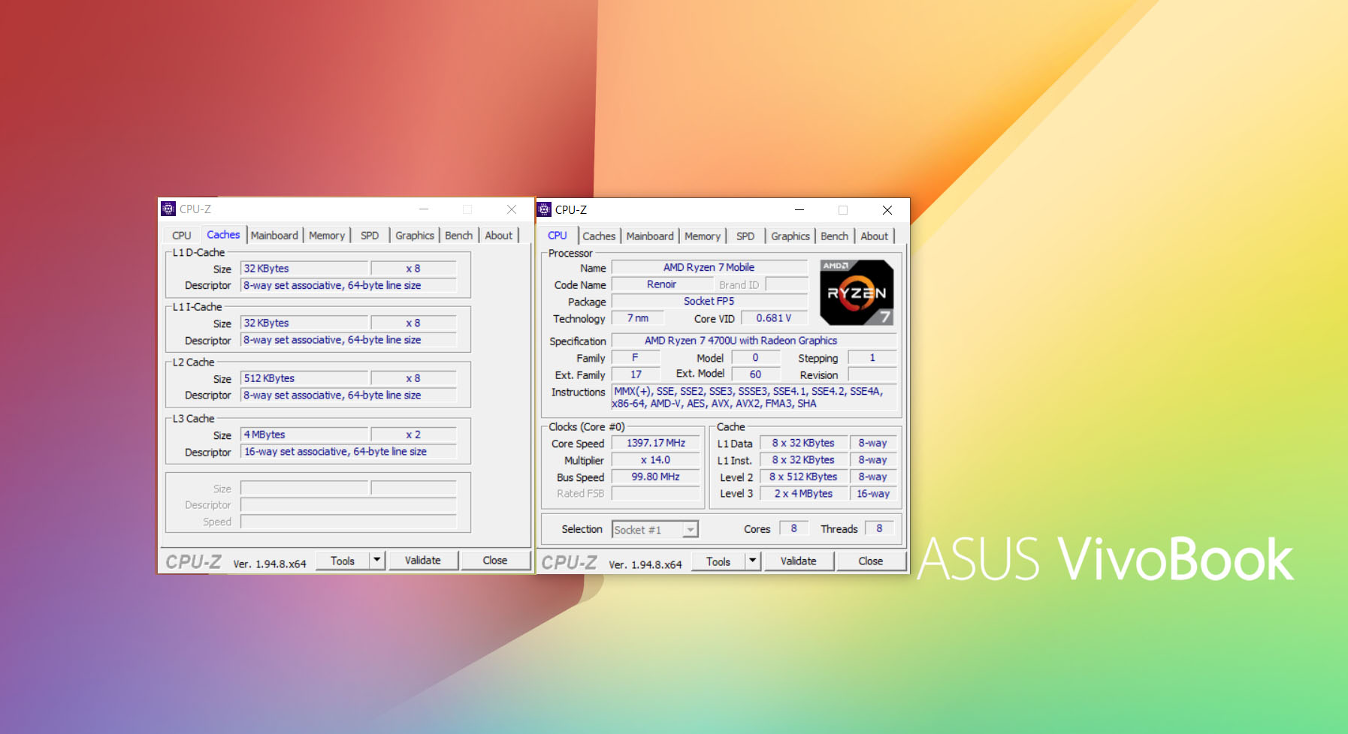The height and width of the screenshot is (734, 1348).
Task: Click the 16-way set associative L3 descriptor
Action: (x=348, y=452)
